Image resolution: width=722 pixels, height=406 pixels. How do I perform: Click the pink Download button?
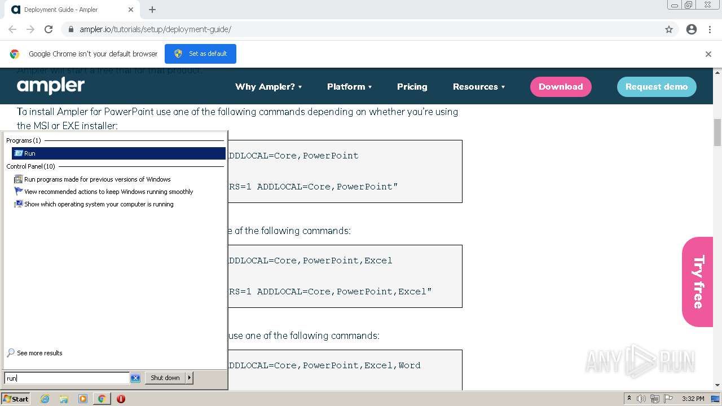[x=561, y=87]
